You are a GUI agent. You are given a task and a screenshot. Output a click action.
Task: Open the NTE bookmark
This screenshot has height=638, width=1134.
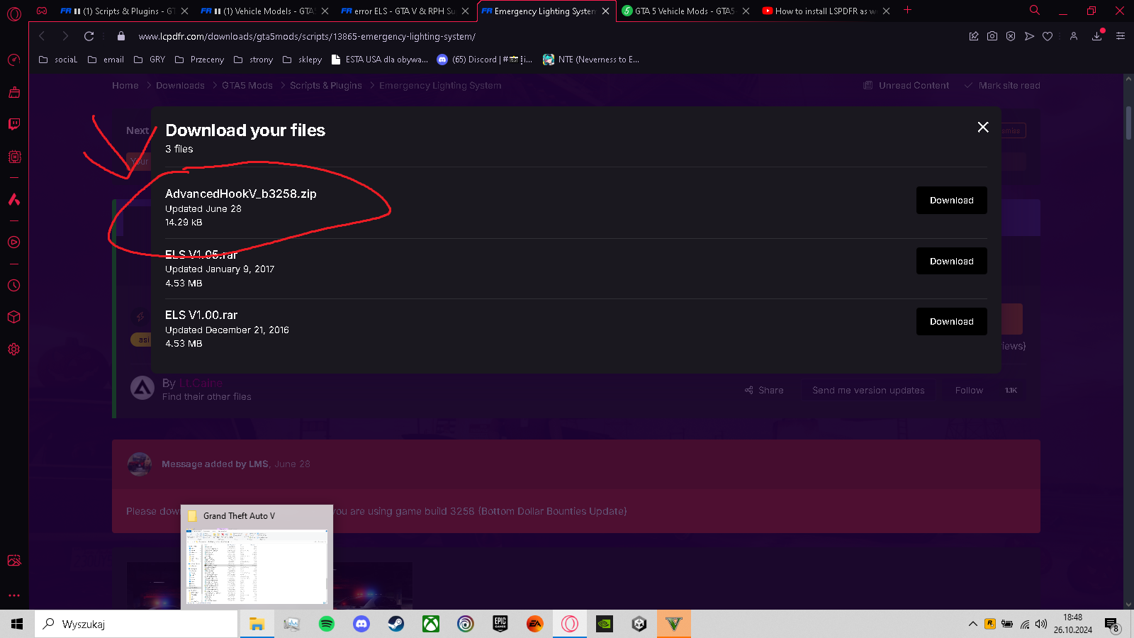[591, 60]
